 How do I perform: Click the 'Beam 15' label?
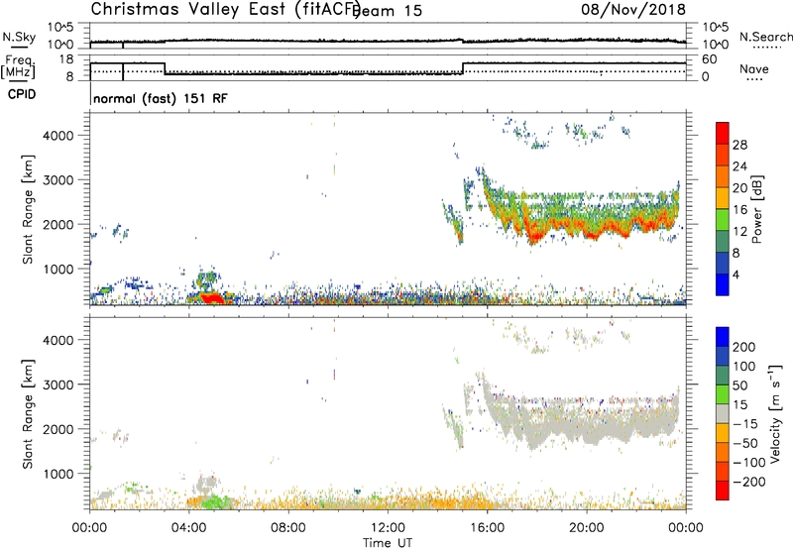click(x=388, y=11)
